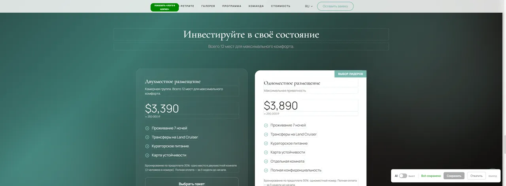This screenshot has height=186, width=506.
Task: Open the ГАЛЕРЕЯ menu item
Action: (x=208, y=6)
